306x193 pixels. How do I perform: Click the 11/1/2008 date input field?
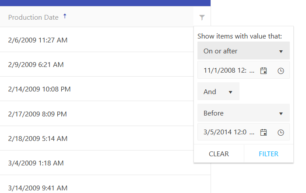(229, 70)
